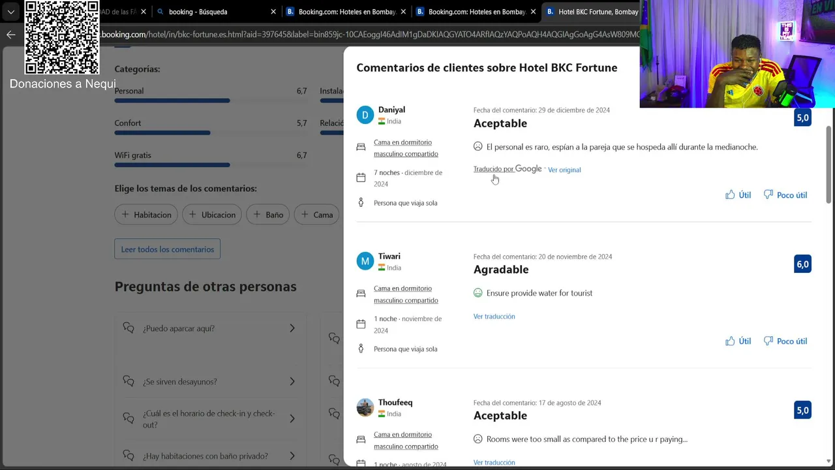The height and width of the screenshot is (470, 835).
Task: Click the 'Aceptable' heading of Daniyal's review
Action: (500, 123)
